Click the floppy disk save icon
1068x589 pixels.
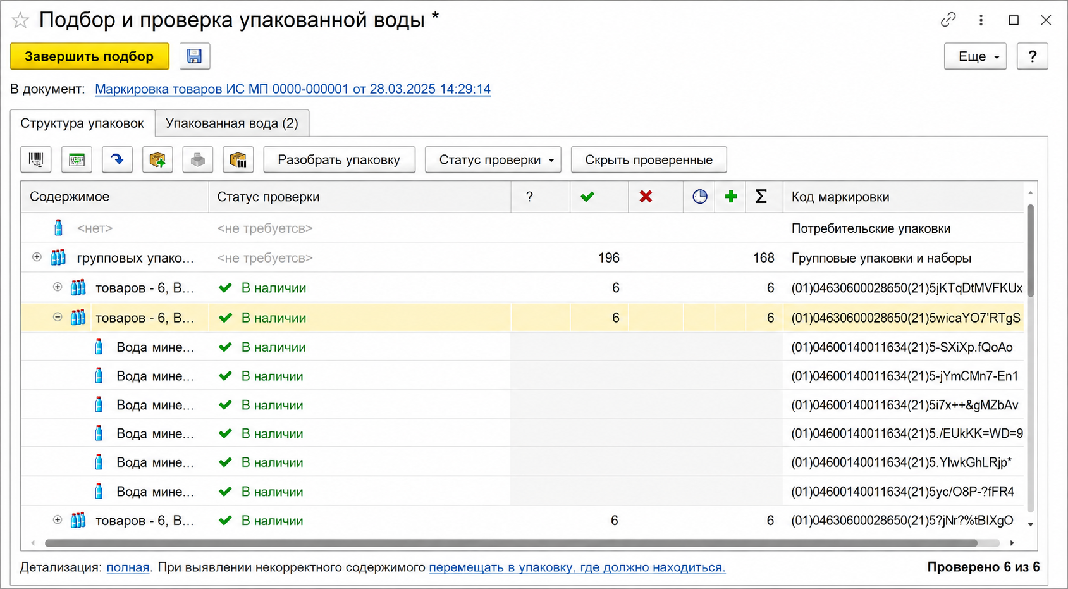tap(195, 56)
